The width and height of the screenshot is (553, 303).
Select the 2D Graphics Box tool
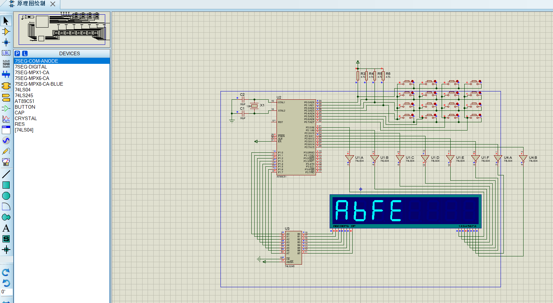[x=6, y=185]
